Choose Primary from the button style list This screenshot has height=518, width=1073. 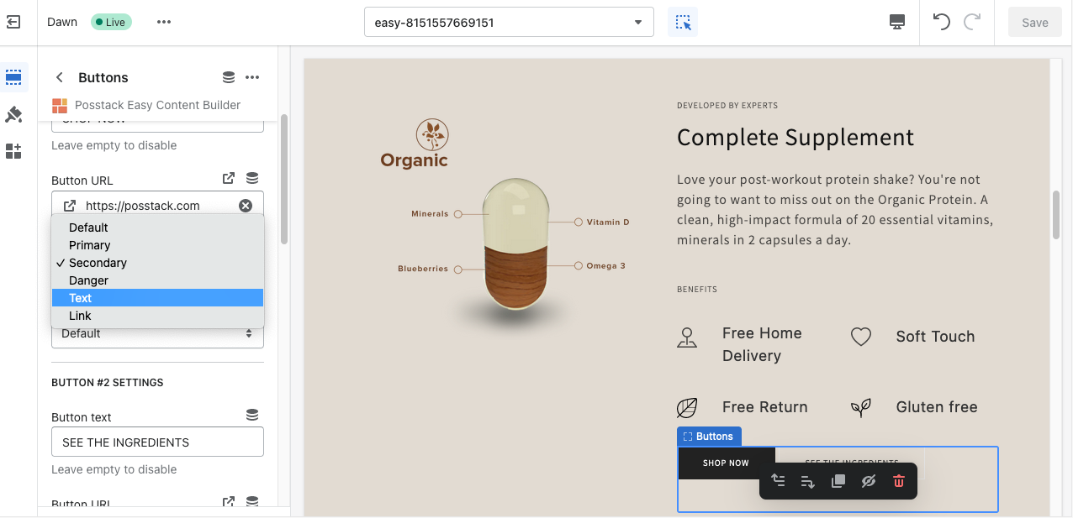coord(157,245)
